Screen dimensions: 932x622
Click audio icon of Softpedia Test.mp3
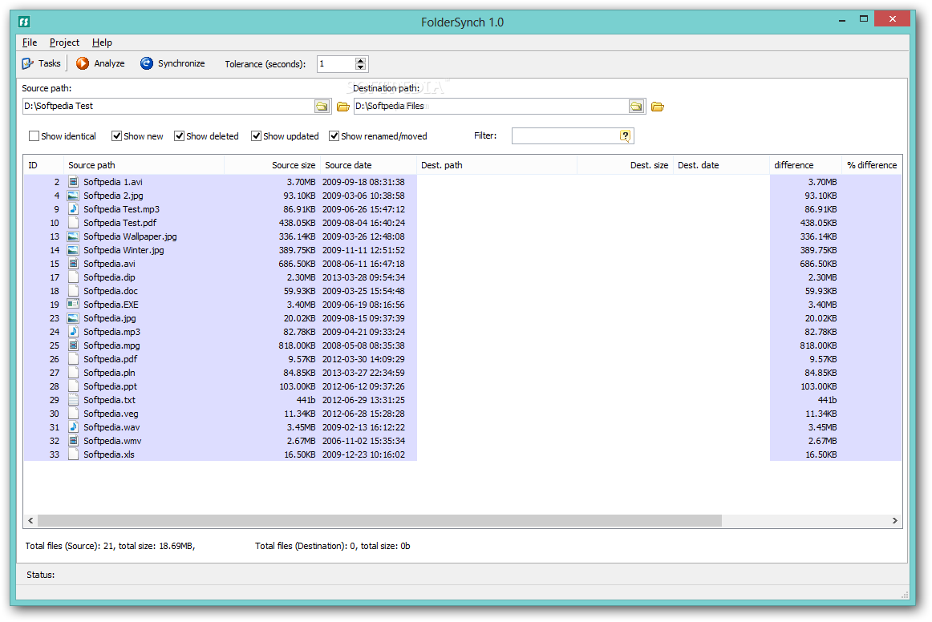point(73,209)
